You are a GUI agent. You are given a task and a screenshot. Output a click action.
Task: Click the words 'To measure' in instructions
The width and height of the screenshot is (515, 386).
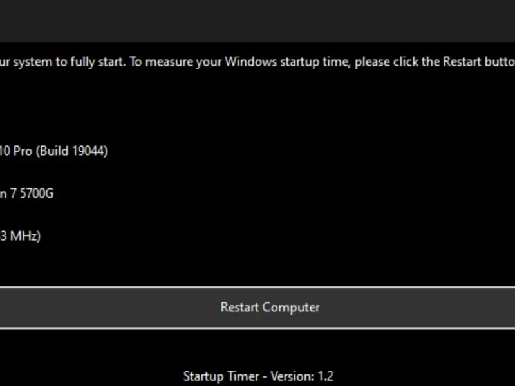click(159, 62)
